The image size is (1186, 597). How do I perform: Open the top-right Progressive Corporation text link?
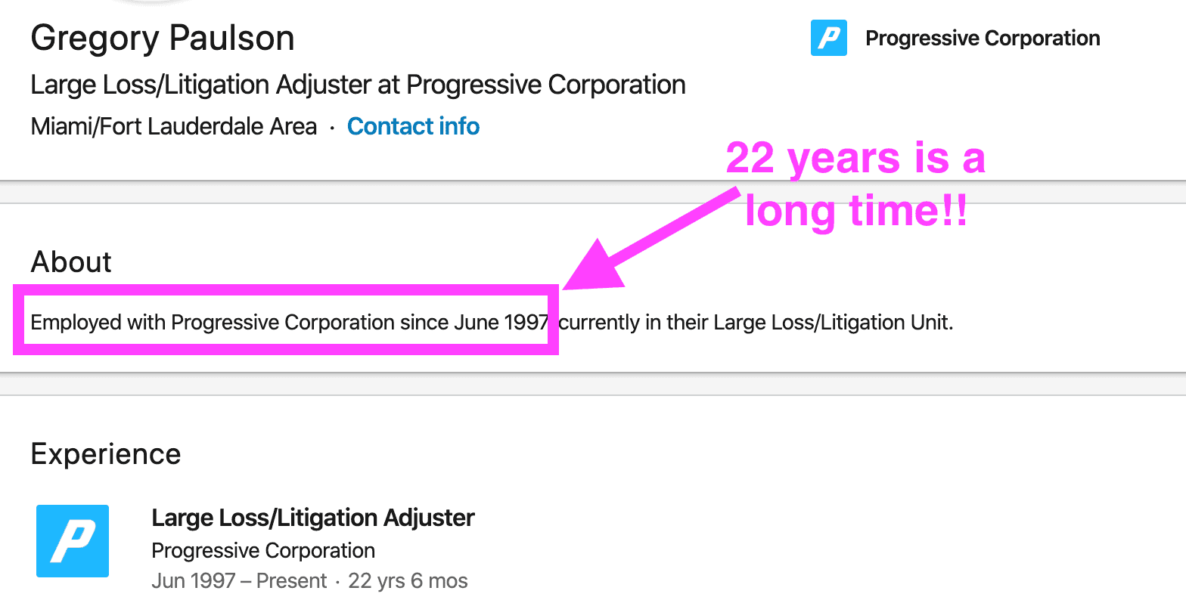(x=983, y=38)
